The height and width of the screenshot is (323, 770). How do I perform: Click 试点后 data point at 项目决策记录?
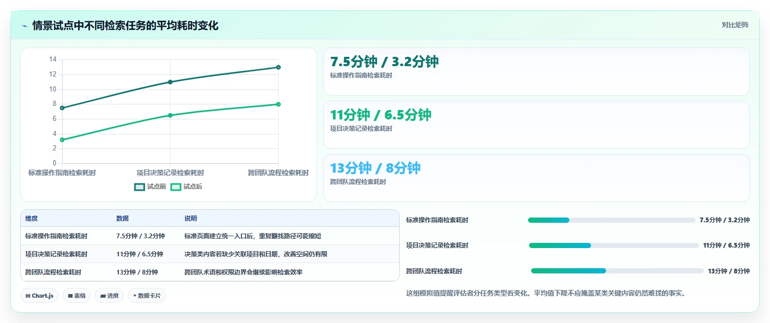click(170, 115)
